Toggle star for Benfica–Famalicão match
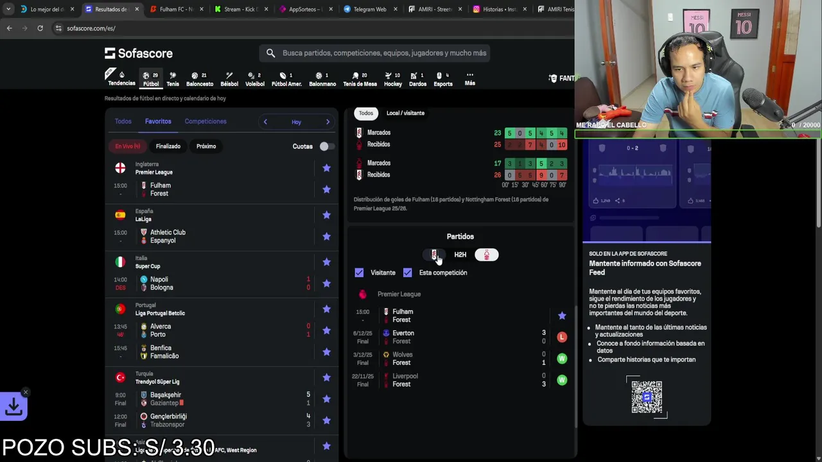Image resolution: width=822 pixels, height=462 pixels. pyautogui.click(x=326, y=352)
